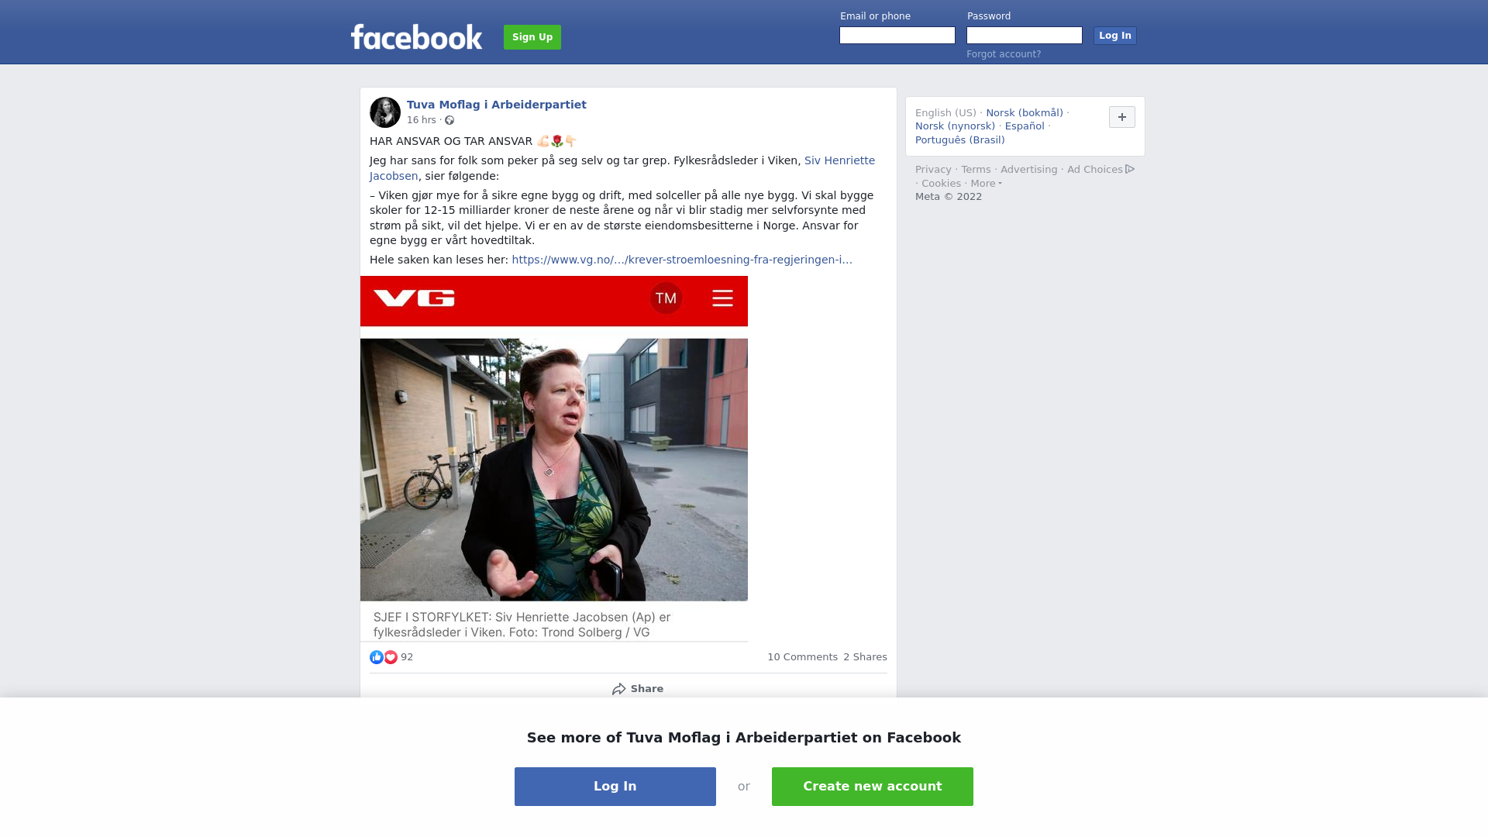Click the plus button for more languages

click(x=1122, y=117)
